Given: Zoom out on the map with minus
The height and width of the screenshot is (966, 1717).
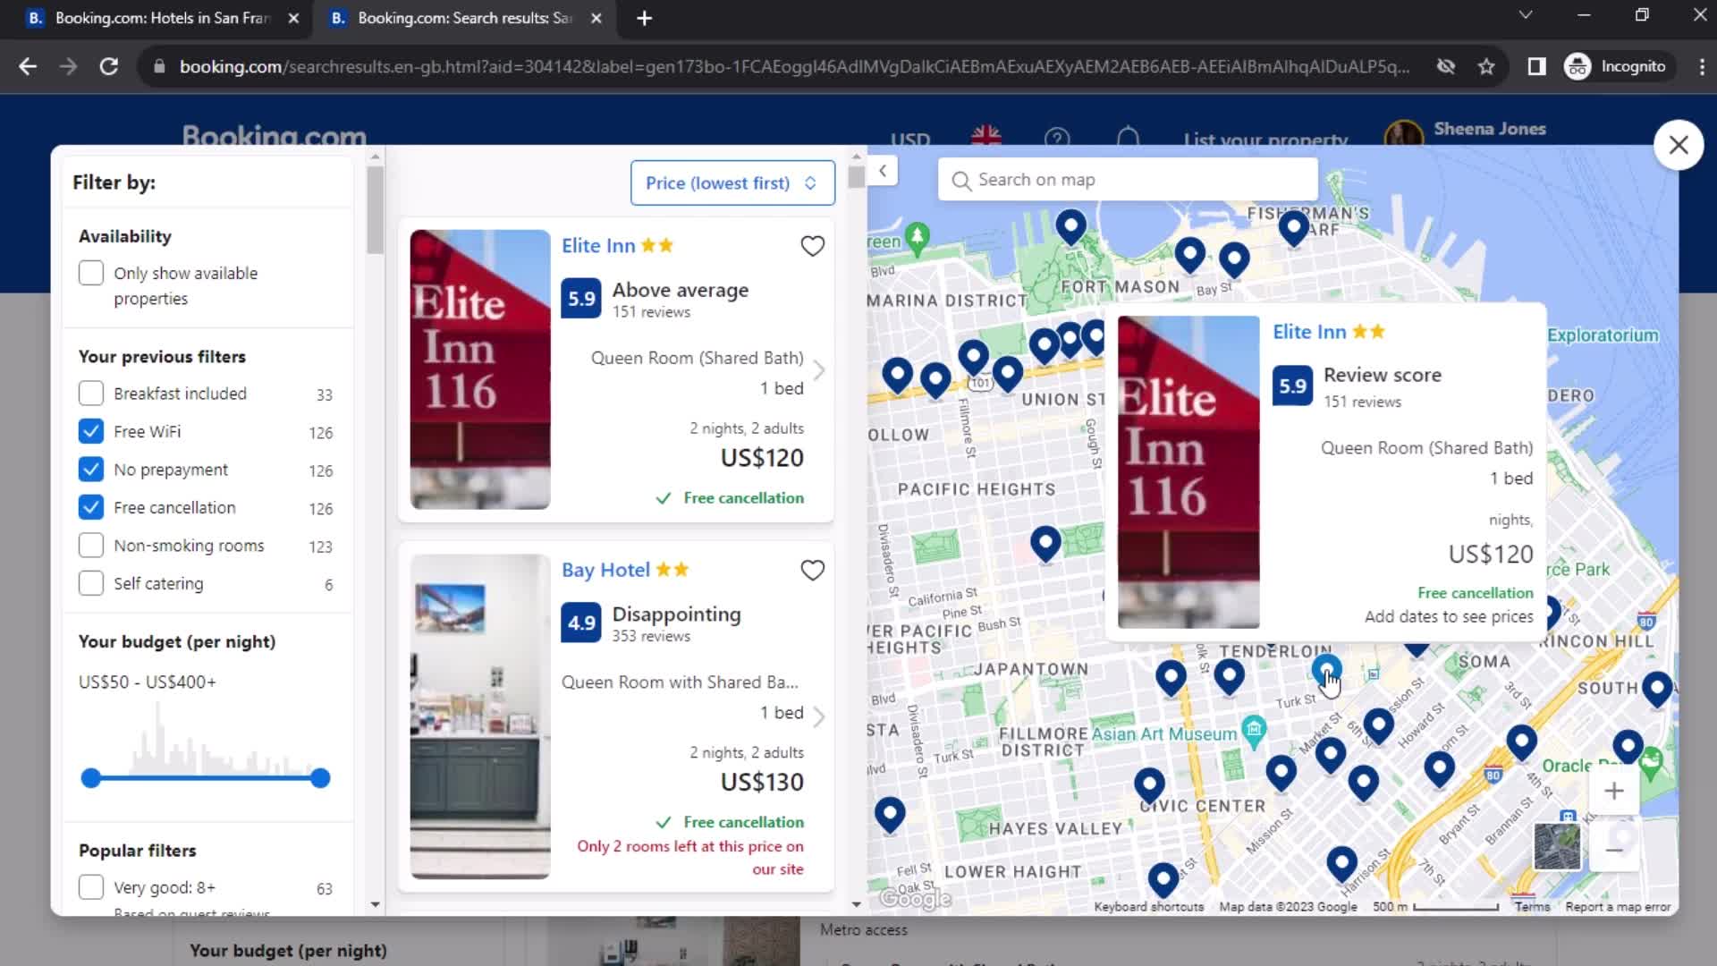Looking at the screenshot, I should (x=1614, y=851).
